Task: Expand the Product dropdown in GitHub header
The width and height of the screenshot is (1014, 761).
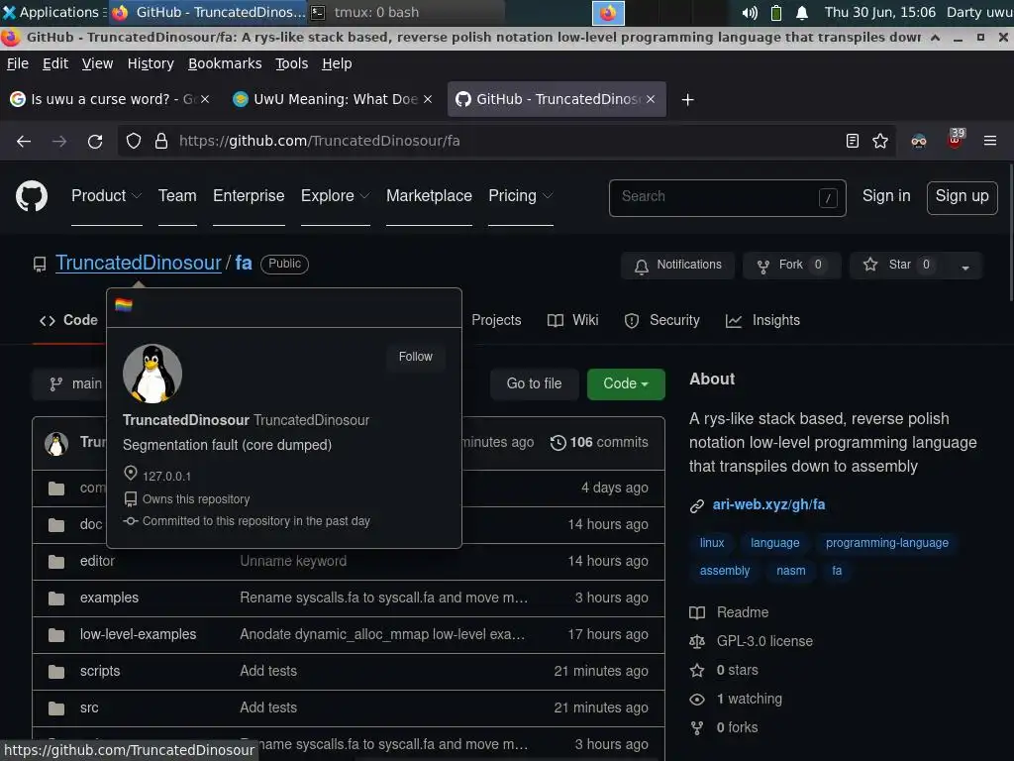Action: point(107,196)
